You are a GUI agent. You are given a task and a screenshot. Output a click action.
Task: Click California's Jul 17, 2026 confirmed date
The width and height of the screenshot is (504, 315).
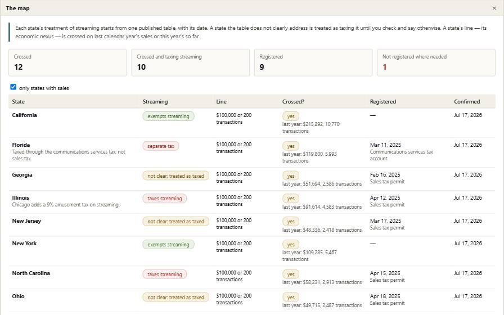coord(467,115)
